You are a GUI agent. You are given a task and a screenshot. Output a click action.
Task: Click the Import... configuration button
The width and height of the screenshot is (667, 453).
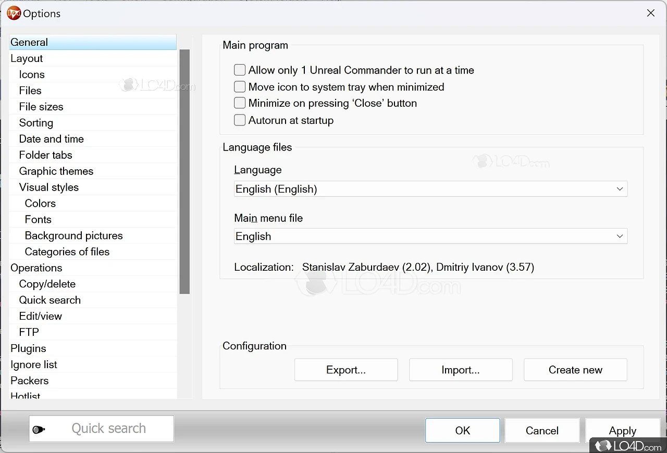click(x=461, y=370)
